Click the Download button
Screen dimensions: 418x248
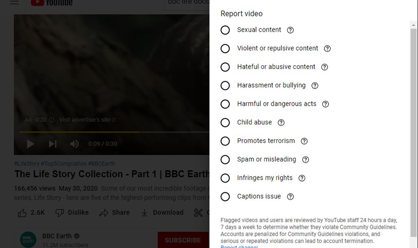(162, 212)
